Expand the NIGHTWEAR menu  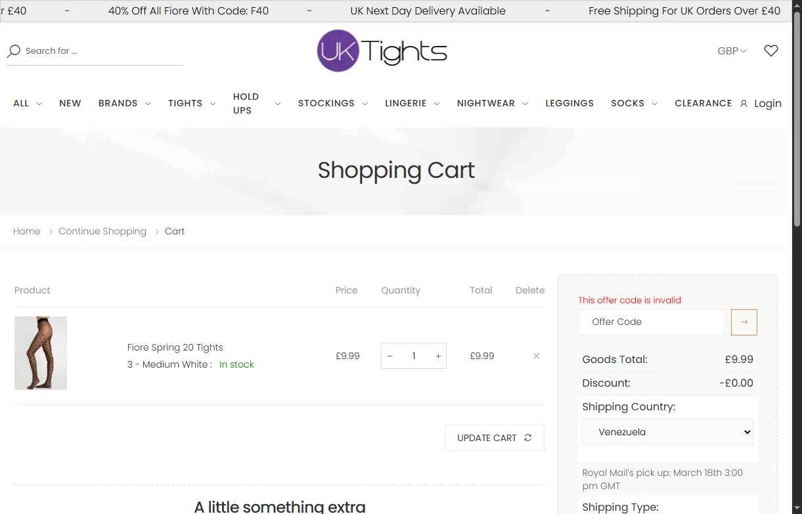coord(492,103)
